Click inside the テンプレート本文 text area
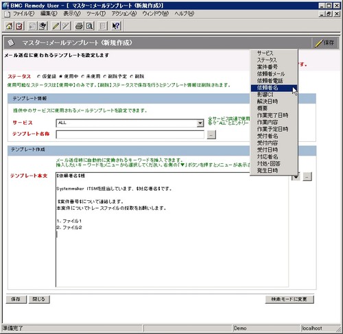 (x=172, y=230)
